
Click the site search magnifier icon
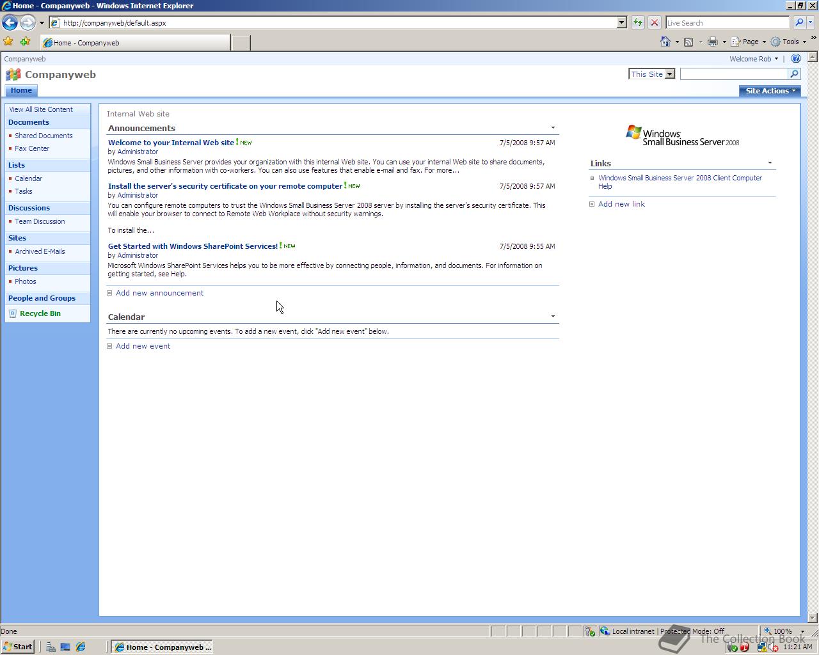795,74
